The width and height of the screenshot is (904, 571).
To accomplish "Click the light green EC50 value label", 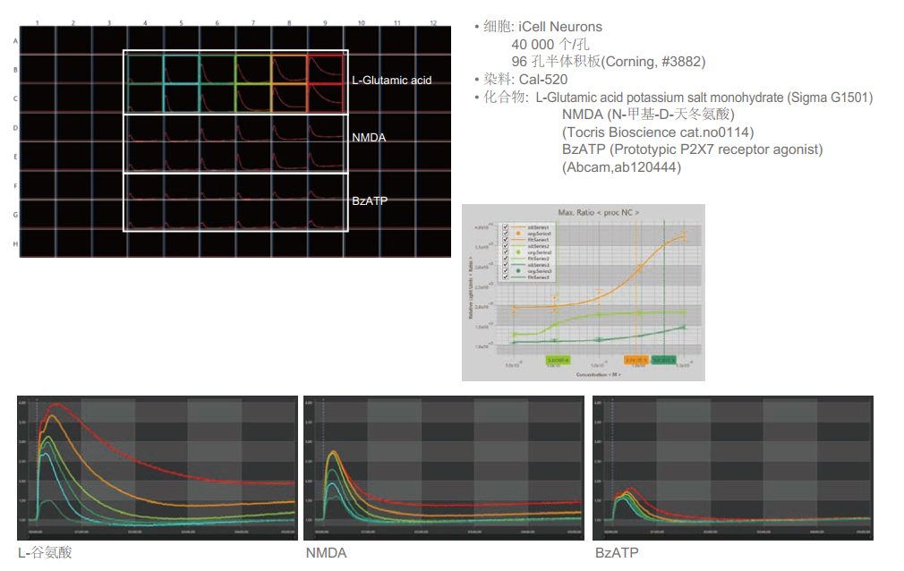I will click(557, 360).
